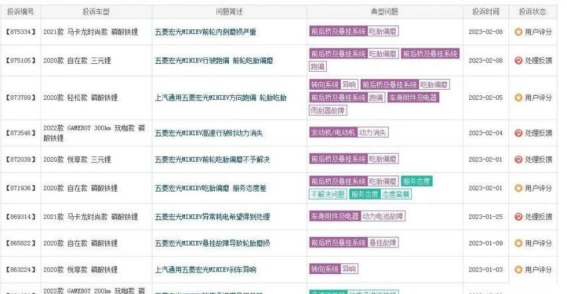Select the 态度蛮横 tag
Viewport: 567px width, 294px height.
tap(395, 194)
